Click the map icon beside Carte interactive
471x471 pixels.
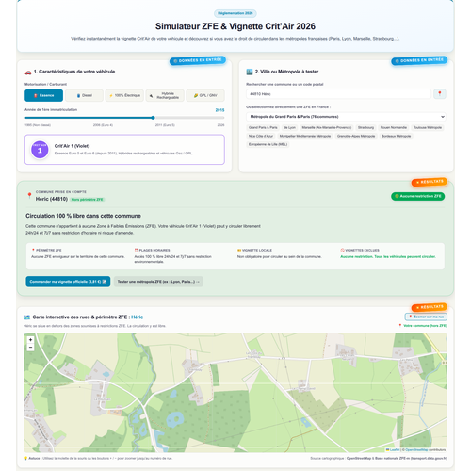27,317
